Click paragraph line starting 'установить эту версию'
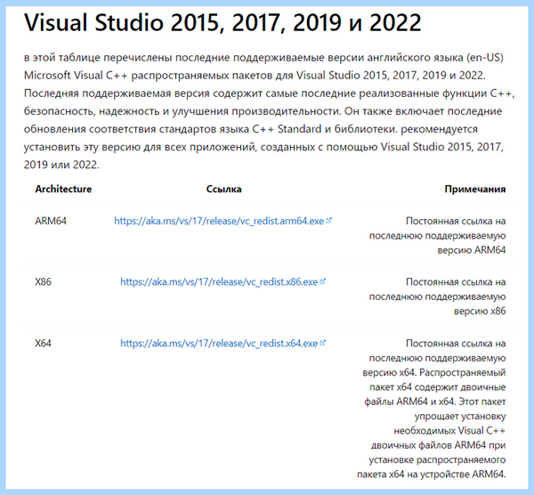Image resolution: width=534 pixels, height=495 pixels. point(263,147)
